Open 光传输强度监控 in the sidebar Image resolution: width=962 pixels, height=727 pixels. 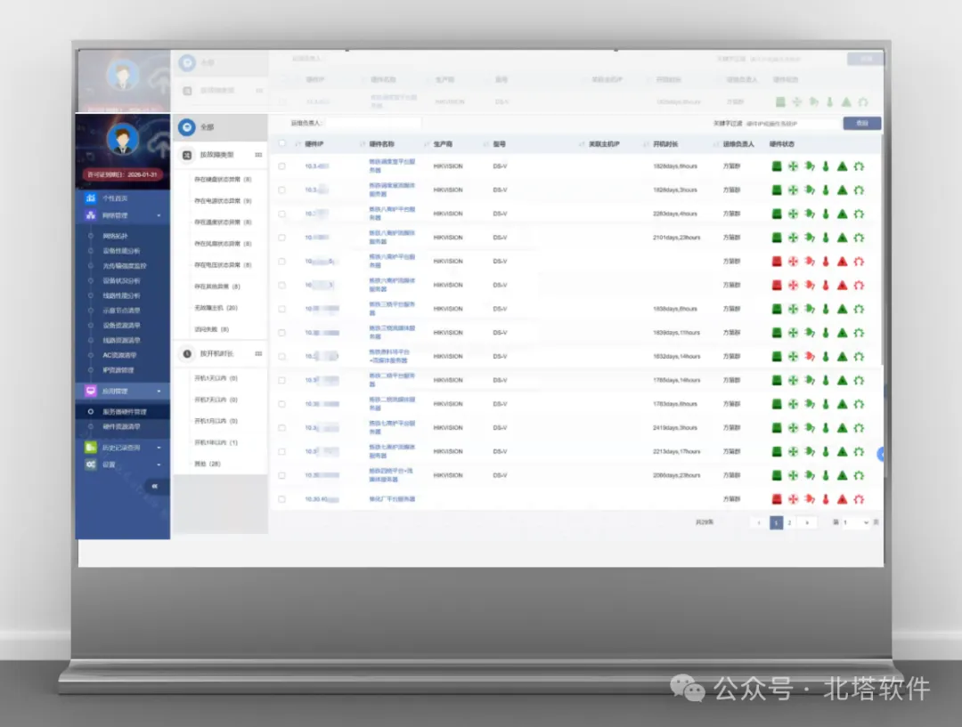tap(125, 266)
